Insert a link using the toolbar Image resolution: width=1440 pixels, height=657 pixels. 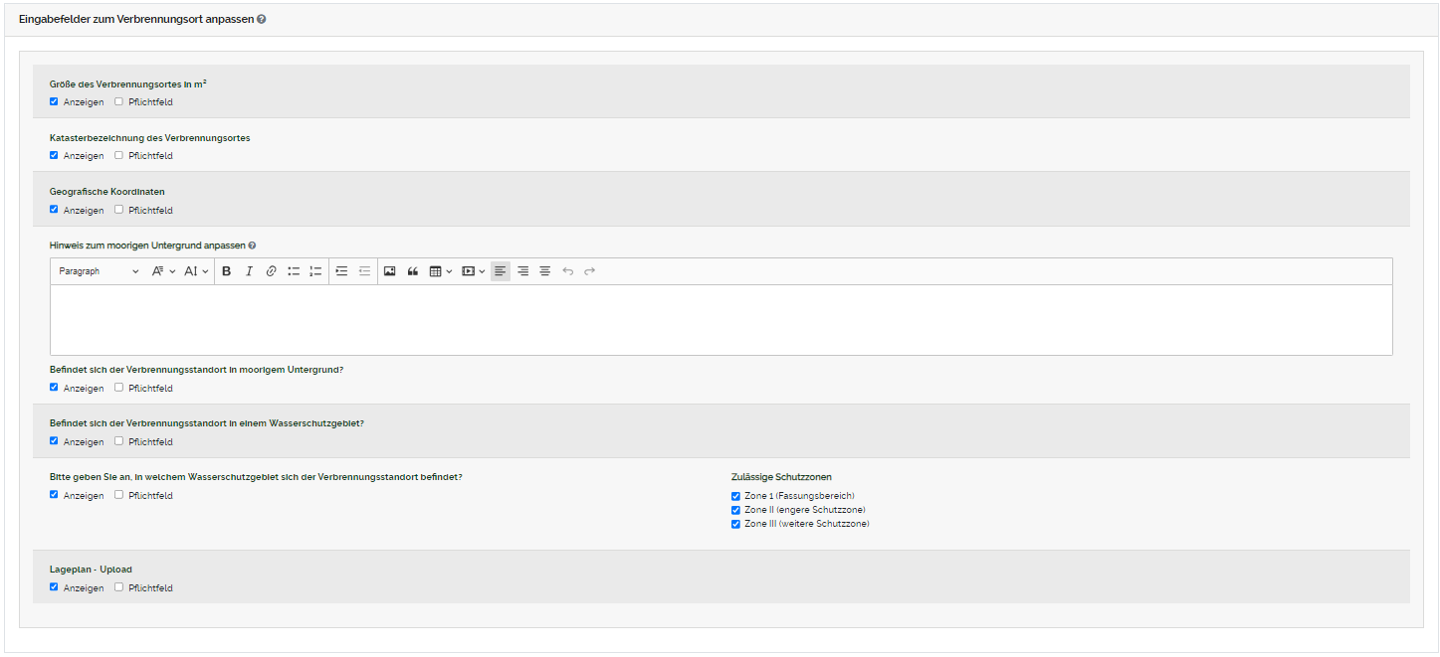(x=271, y=271)
